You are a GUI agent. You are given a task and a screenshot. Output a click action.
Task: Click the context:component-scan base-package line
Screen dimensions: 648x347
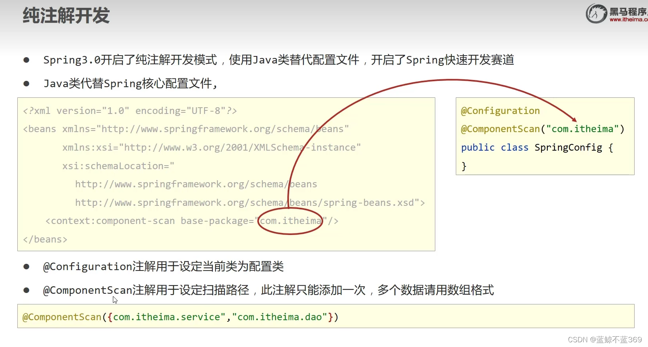coord(192,221)
